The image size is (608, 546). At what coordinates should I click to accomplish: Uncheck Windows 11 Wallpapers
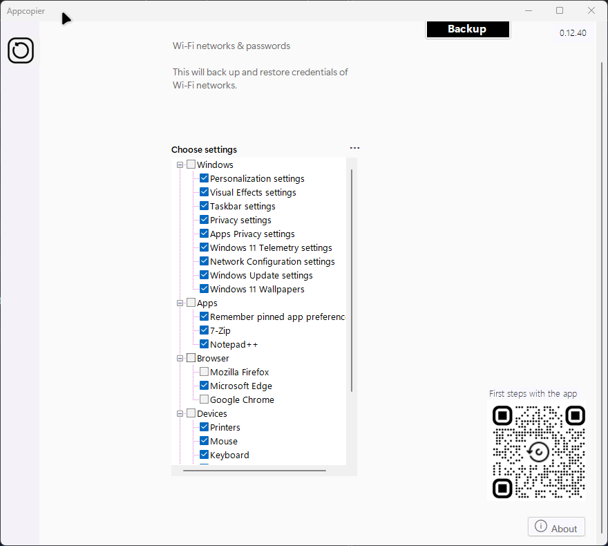205,289
